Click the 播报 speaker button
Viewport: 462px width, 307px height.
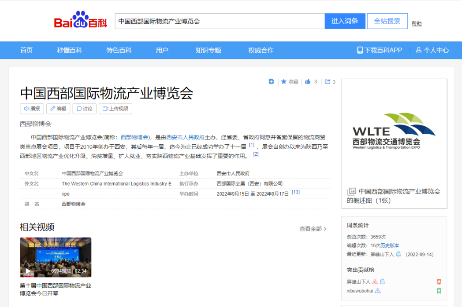click(32, 109)
